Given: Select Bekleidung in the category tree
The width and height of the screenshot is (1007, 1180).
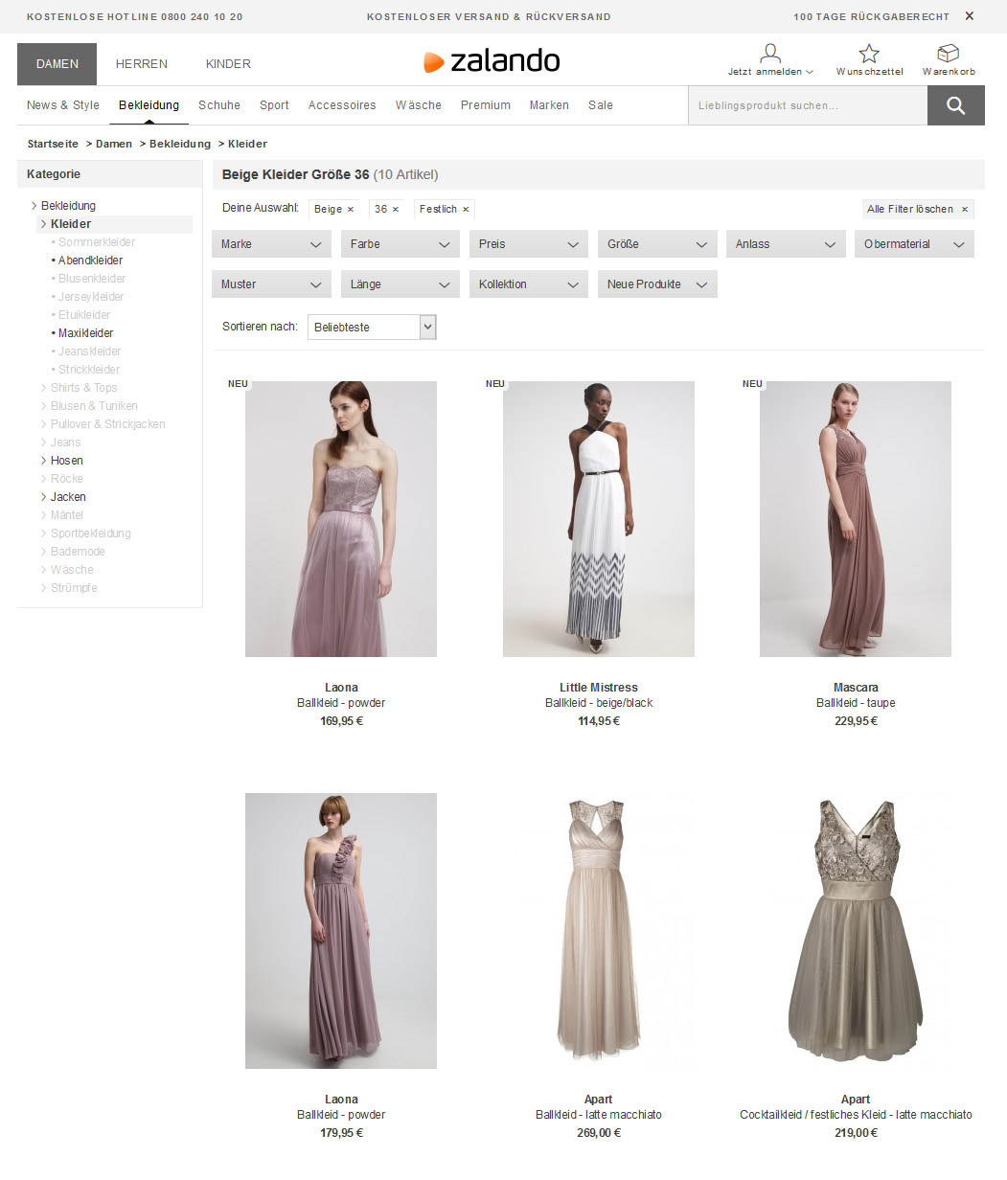Looking at the screenshot, I should 68,206.
